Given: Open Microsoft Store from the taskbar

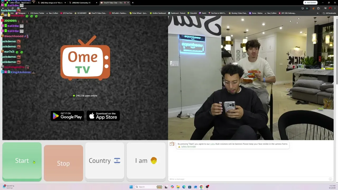Looking at the screenshot, I should coord(190,187).
